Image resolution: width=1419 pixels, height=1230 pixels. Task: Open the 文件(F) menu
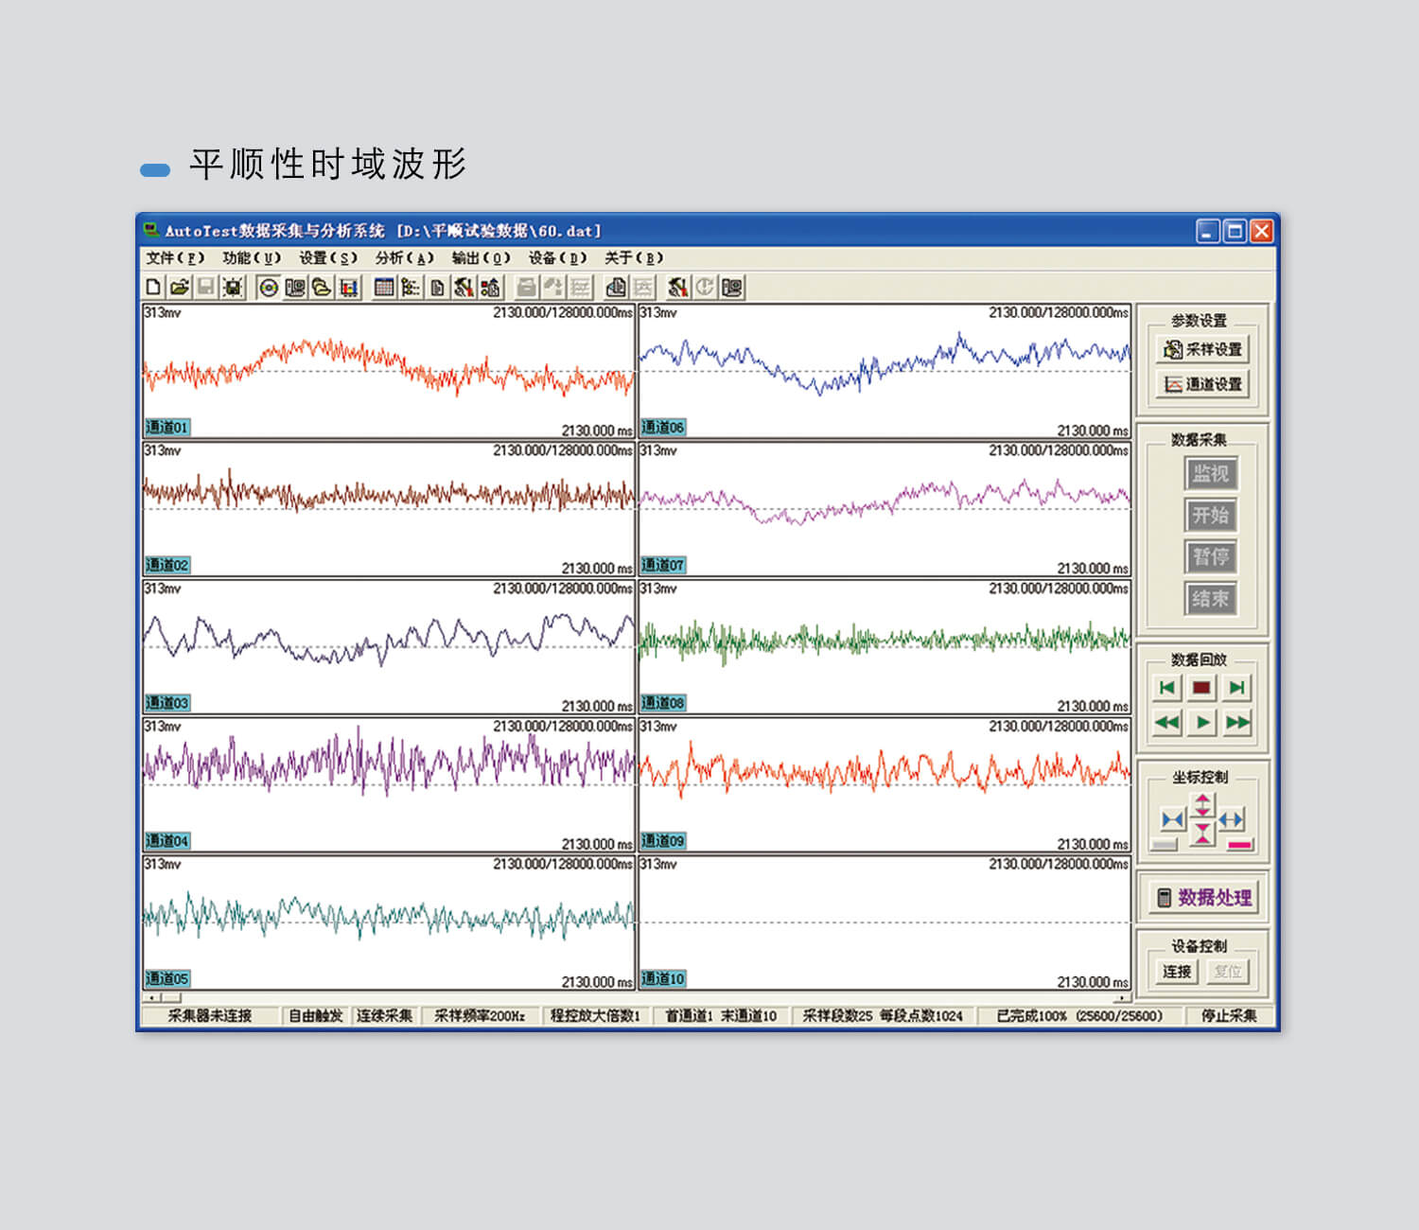point(175,257)
